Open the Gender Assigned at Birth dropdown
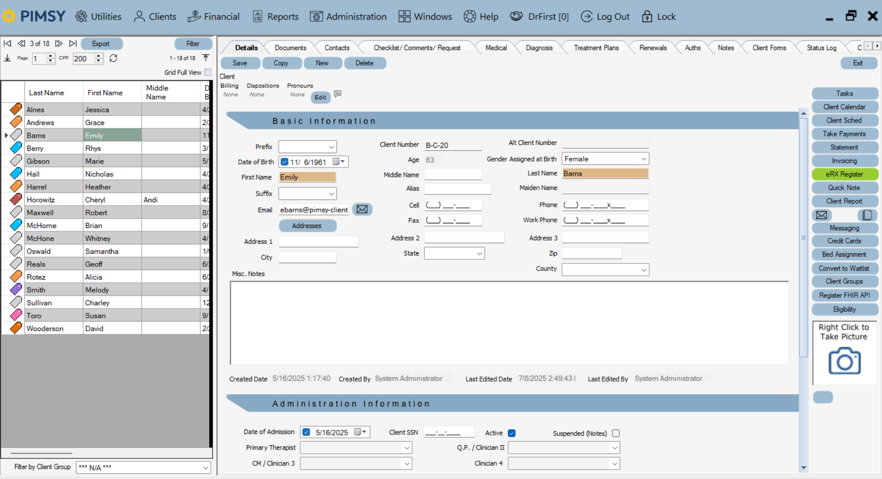 point(644,158)
